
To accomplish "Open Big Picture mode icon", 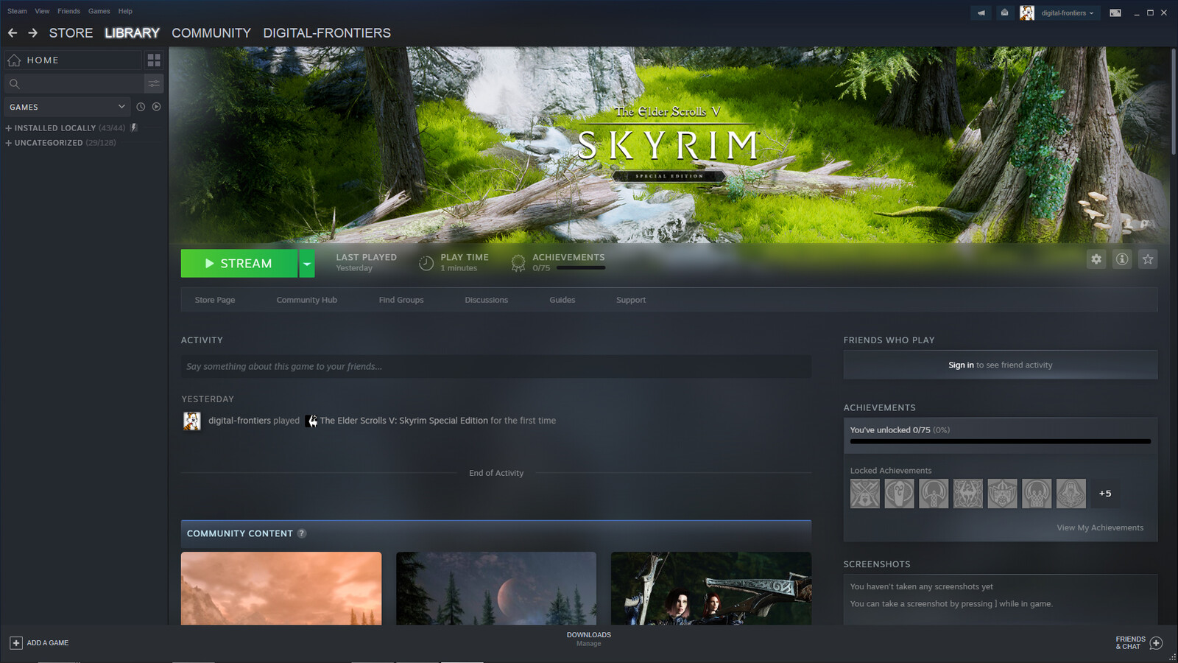I will coord(1115,13).
